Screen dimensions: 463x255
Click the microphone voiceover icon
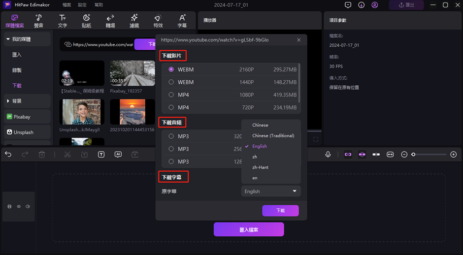(x=328, y=155)
